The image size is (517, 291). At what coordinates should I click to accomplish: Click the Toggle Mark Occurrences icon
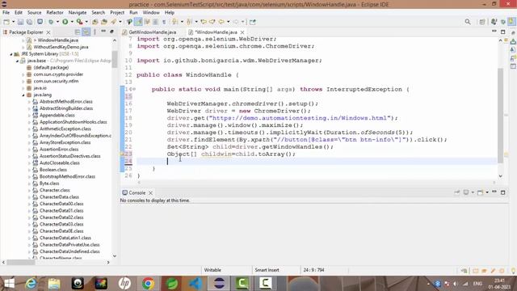[138, 22]
